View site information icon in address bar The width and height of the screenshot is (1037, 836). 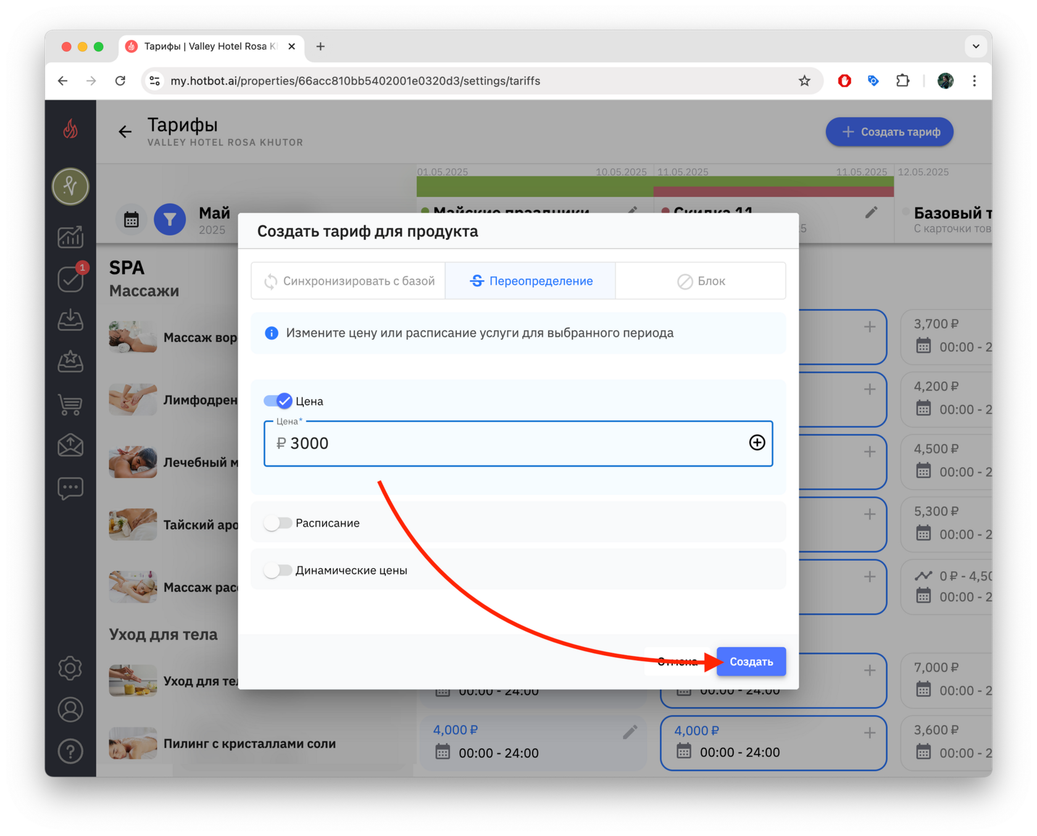155,81
